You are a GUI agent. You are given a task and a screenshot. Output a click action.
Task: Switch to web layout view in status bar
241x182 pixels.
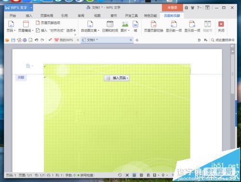pos(148,175)
